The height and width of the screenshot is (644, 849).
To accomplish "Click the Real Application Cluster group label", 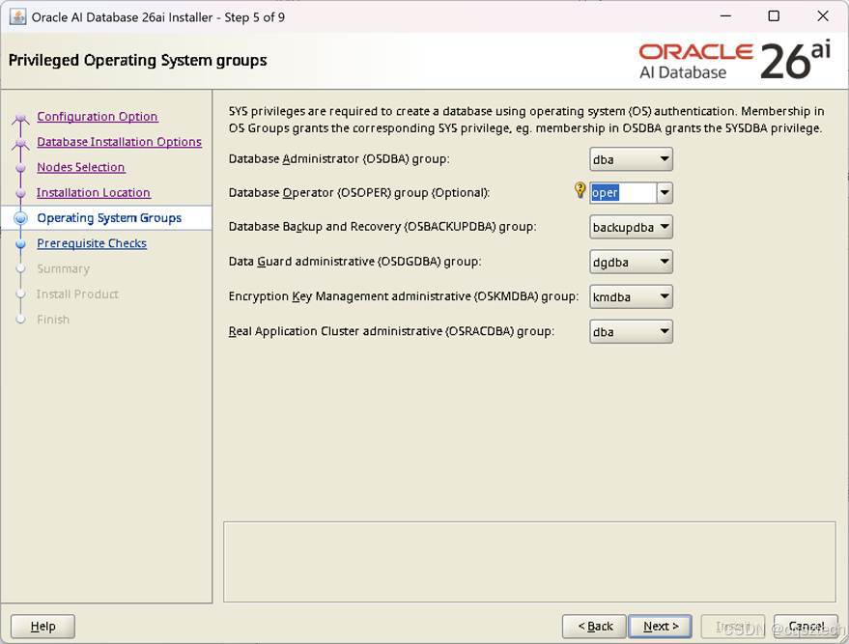I will click(x=391, y=331).
